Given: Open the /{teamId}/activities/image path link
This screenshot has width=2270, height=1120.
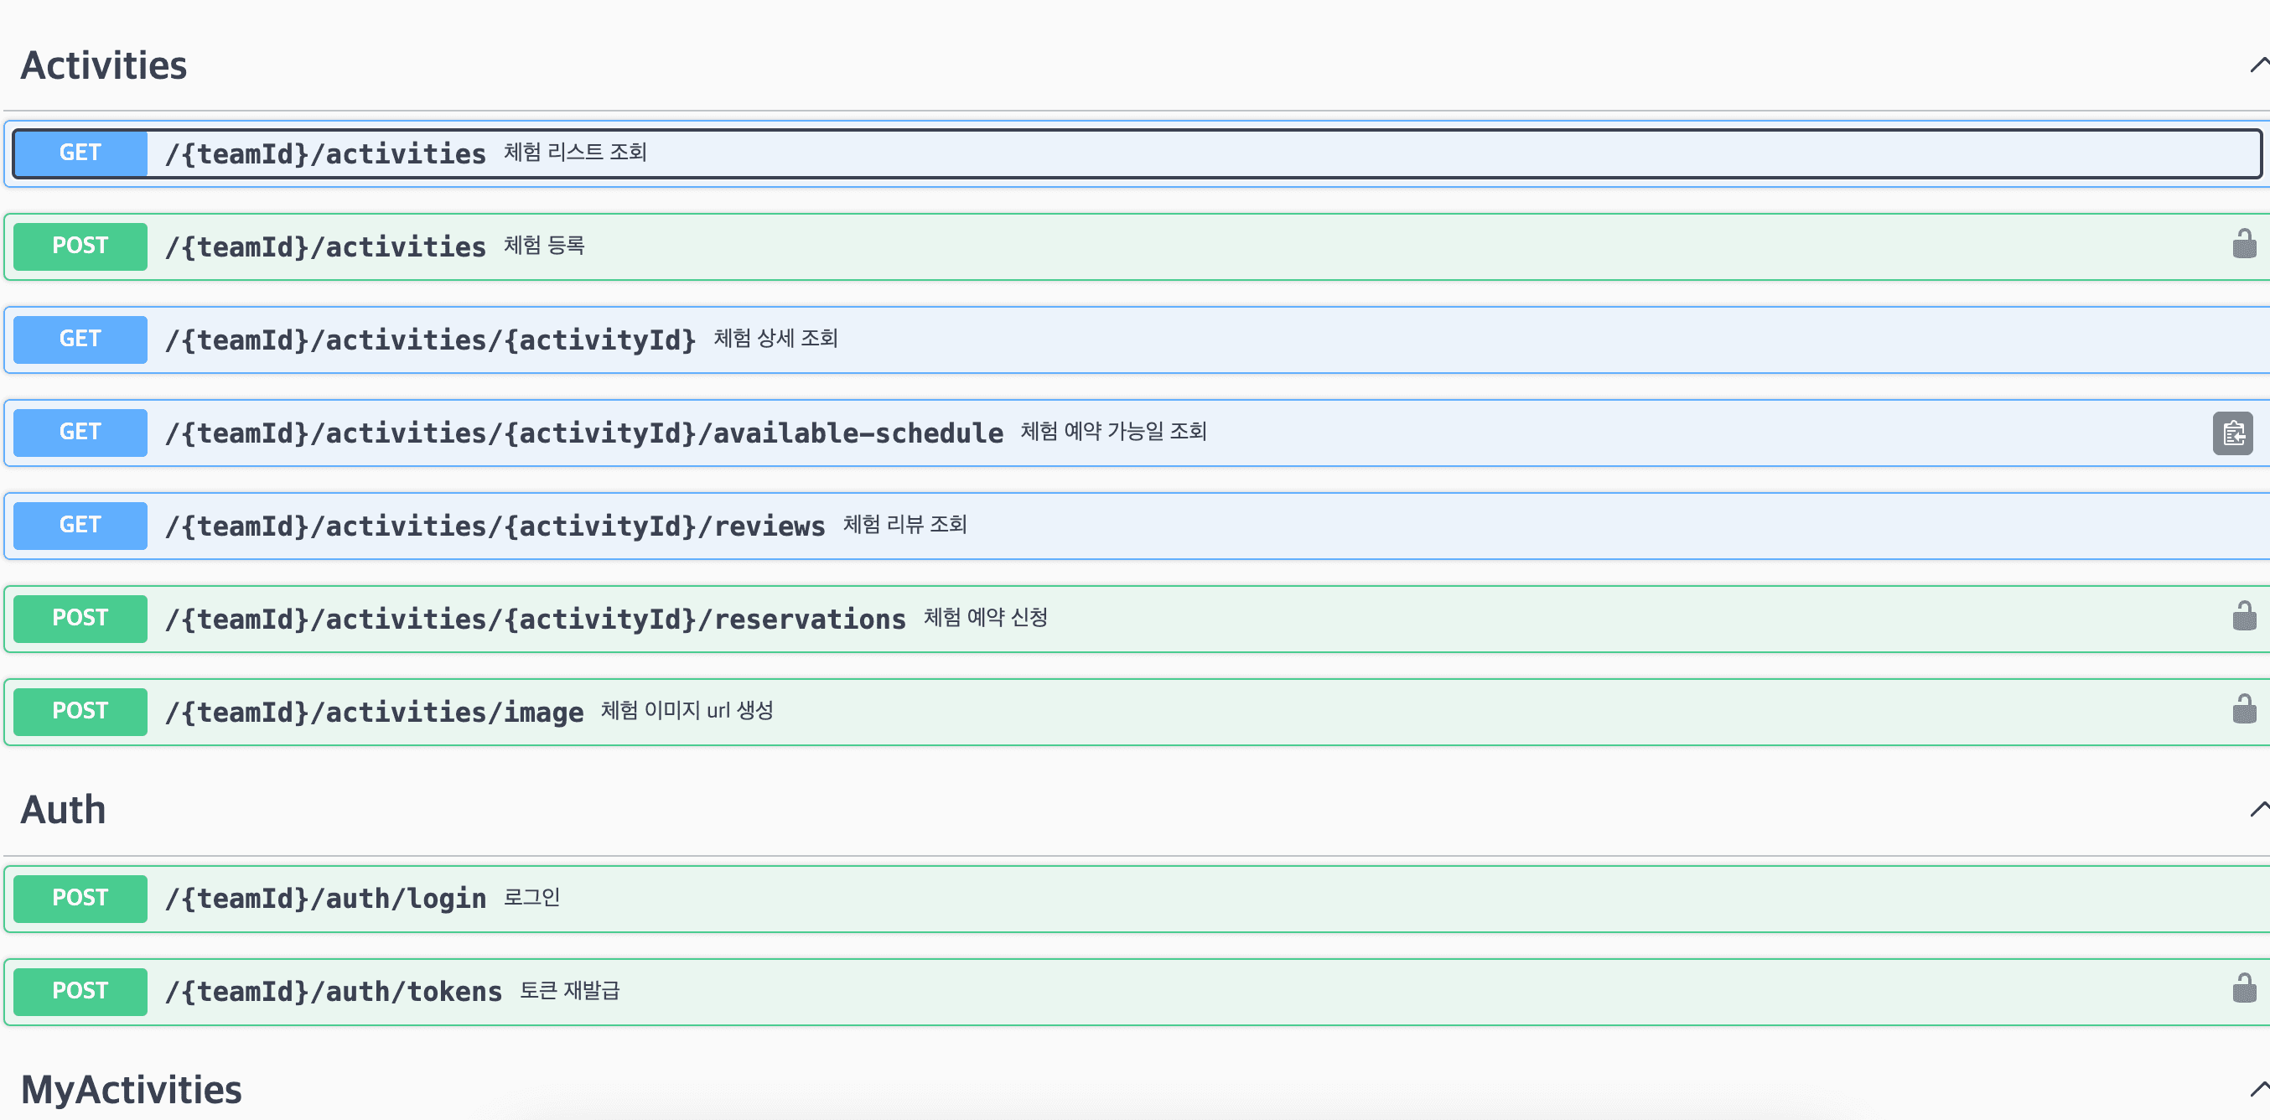Looking at the screenshot, I should [375, 712].
